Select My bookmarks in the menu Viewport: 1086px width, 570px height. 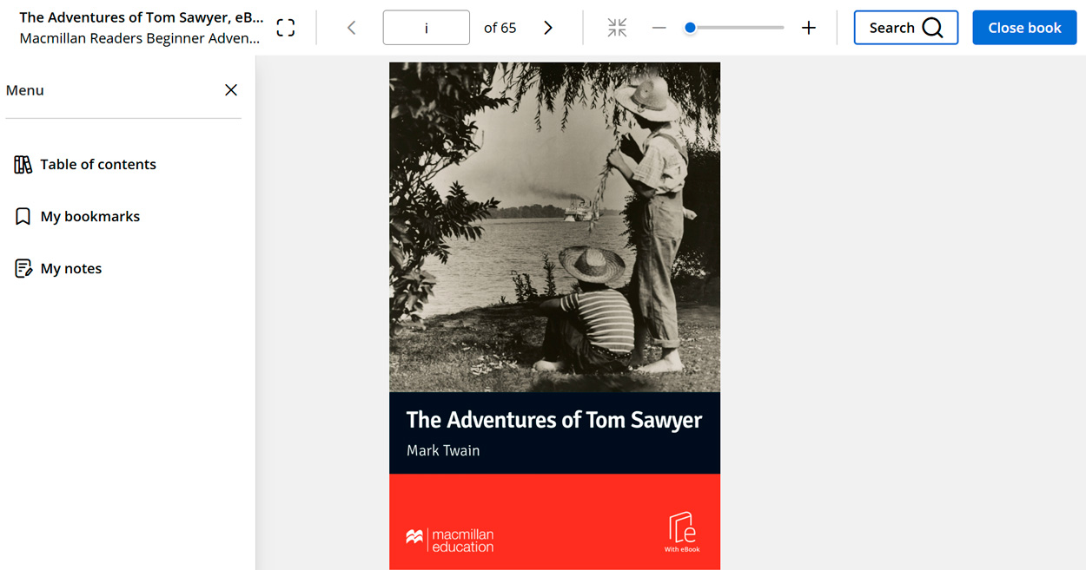click(90, 217)
